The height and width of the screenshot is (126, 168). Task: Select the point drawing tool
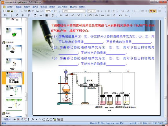coord(36,119)
